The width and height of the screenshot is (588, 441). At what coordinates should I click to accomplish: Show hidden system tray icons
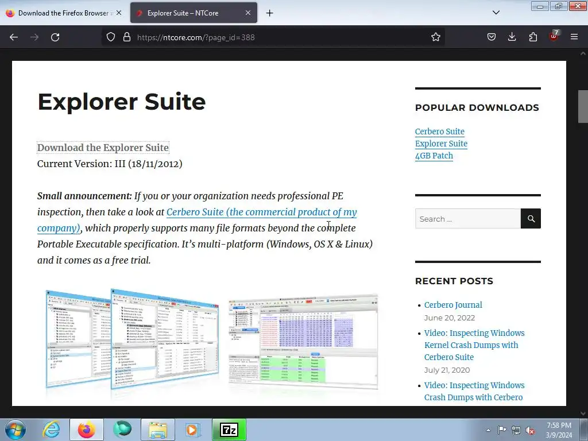pos(488,430)
